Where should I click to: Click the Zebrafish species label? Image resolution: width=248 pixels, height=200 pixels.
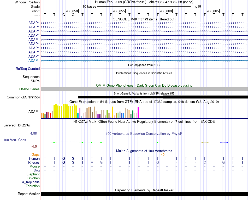tap(33, 186)
